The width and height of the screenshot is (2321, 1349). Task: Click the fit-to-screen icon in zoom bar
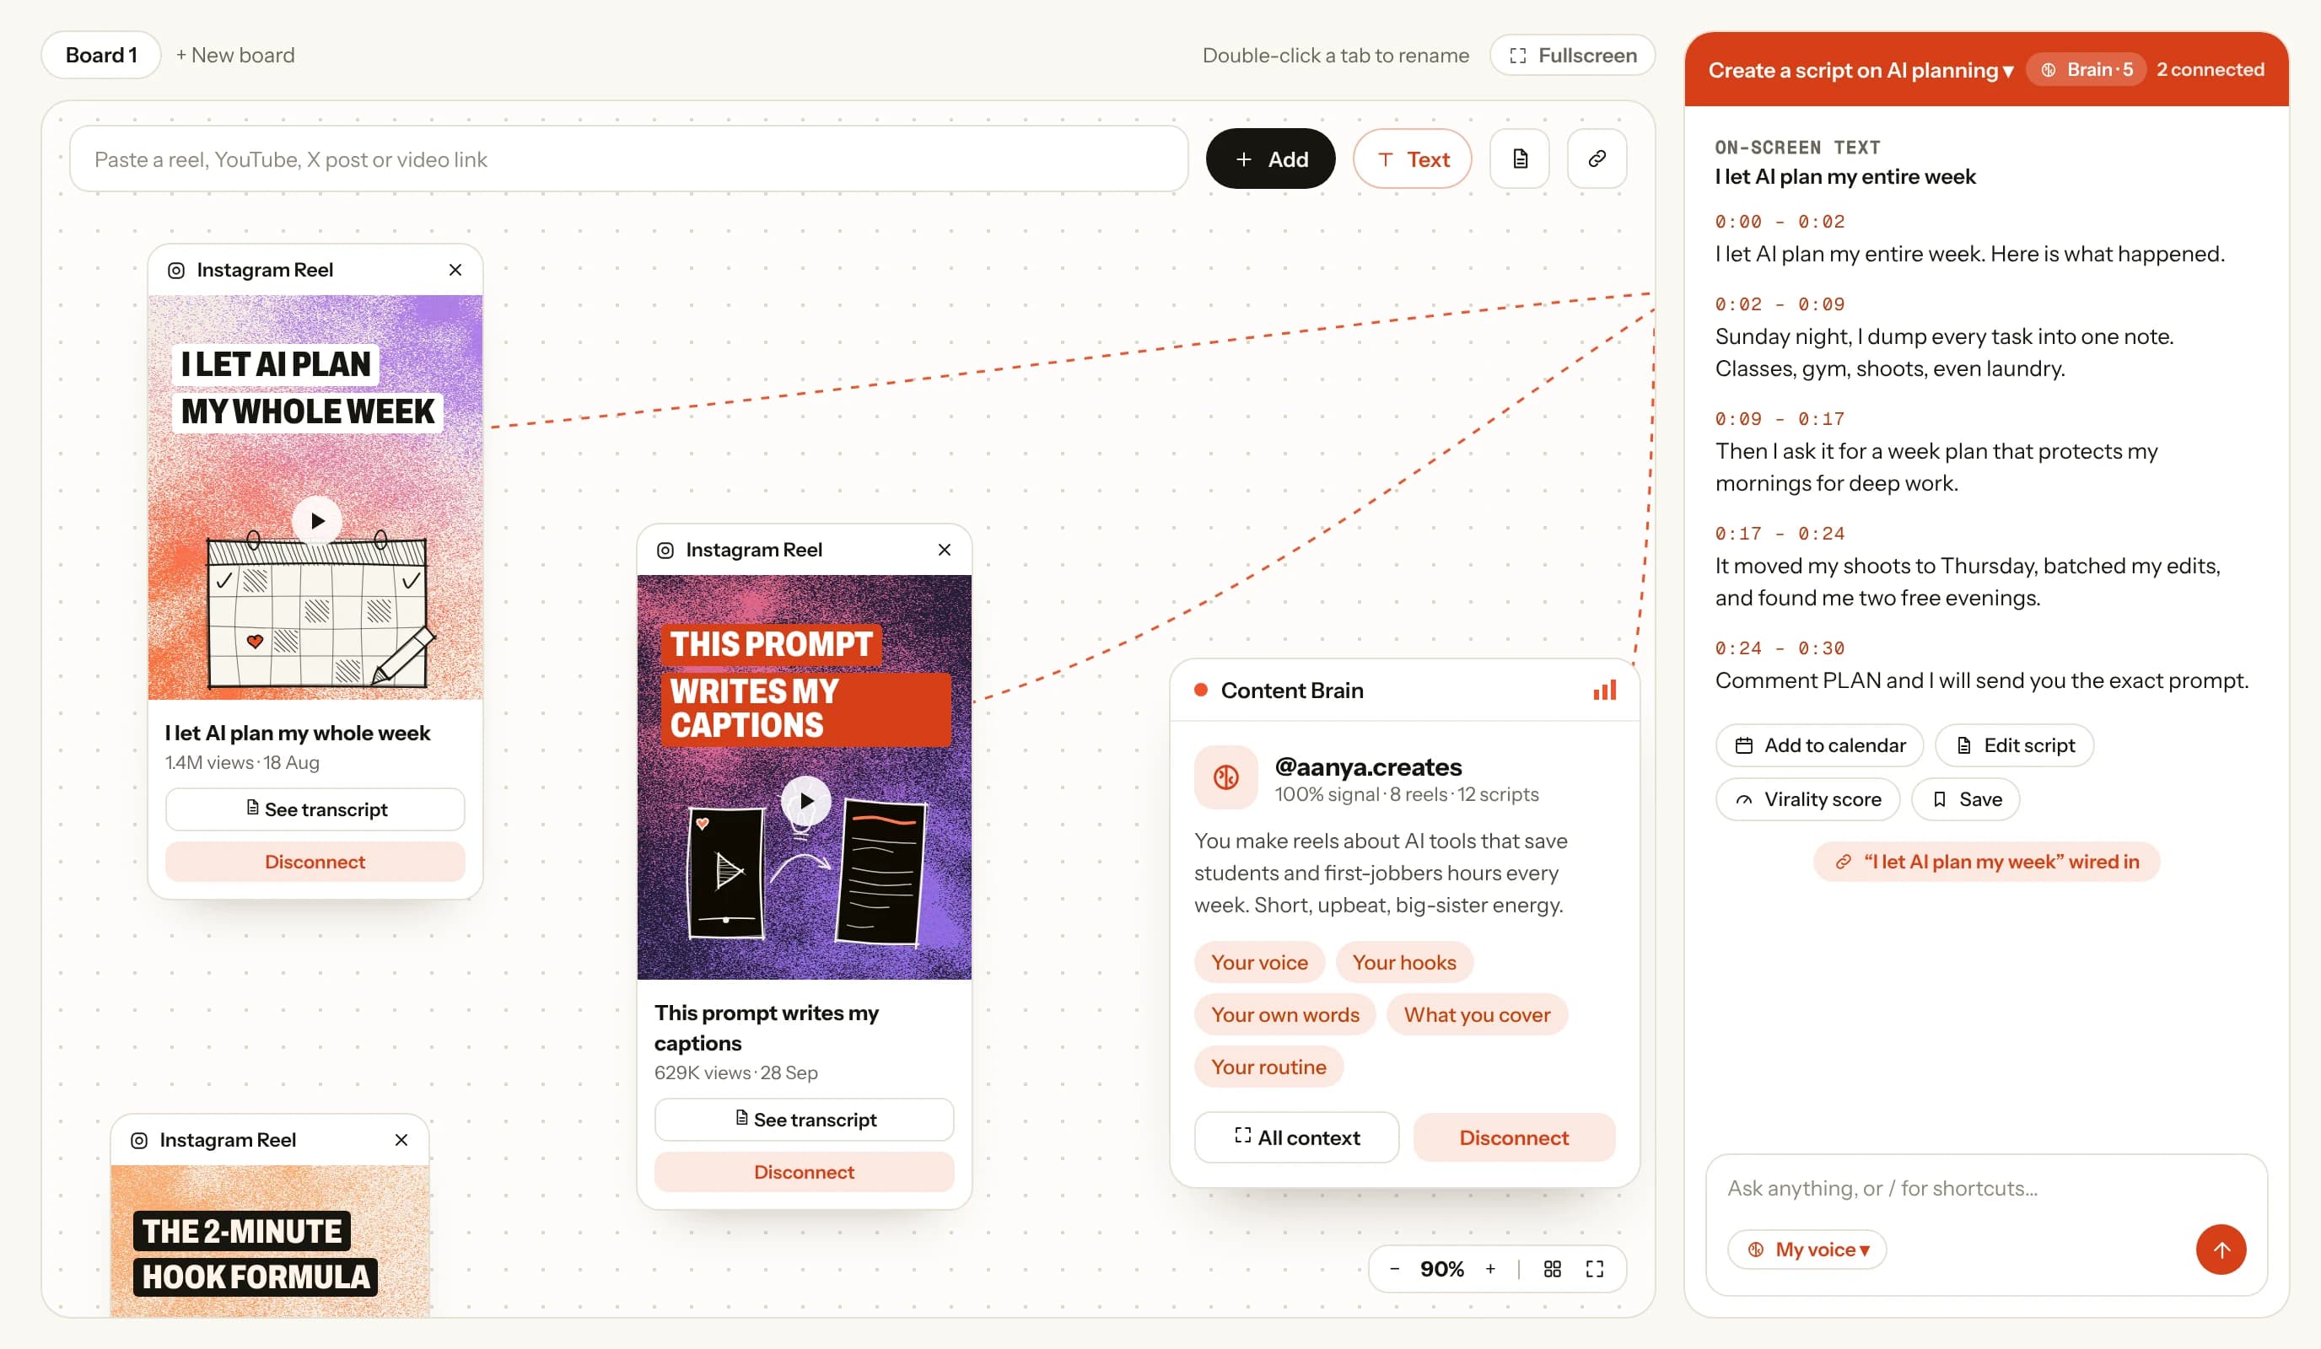coord(1594,1269)
